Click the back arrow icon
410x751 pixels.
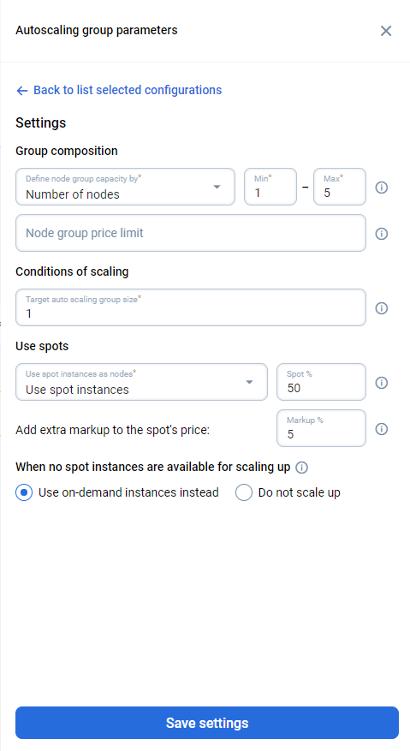tap(22, 91)
